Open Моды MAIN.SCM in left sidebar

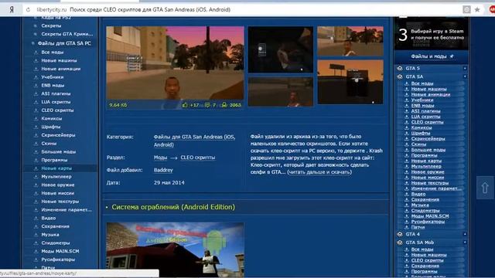click(60, 251)
